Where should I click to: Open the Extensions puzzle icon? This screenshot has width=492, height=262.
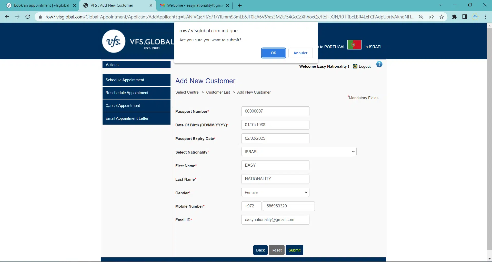click(454, 17)
